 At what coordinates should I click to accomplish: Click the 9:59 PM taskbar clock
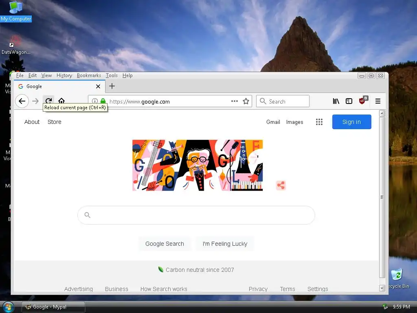tap(401, 306)
